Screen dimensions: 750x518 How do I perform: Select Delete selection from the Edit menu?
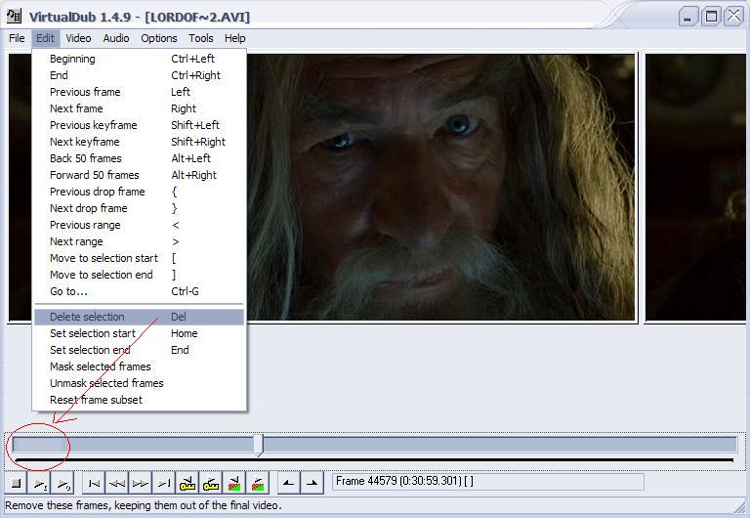87,317
